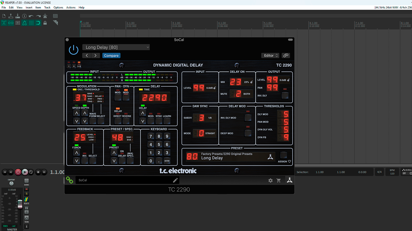Screen dimensions: 412x231
Task: Open the MUTE BOTH selector
Action: click(x=241, y=94)
